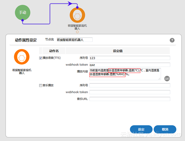Image resolution: width=185 pixels, height=141 pixels.
Task: Enable the 音乐播放 checkbox
Action: click(x=40, y=85)
